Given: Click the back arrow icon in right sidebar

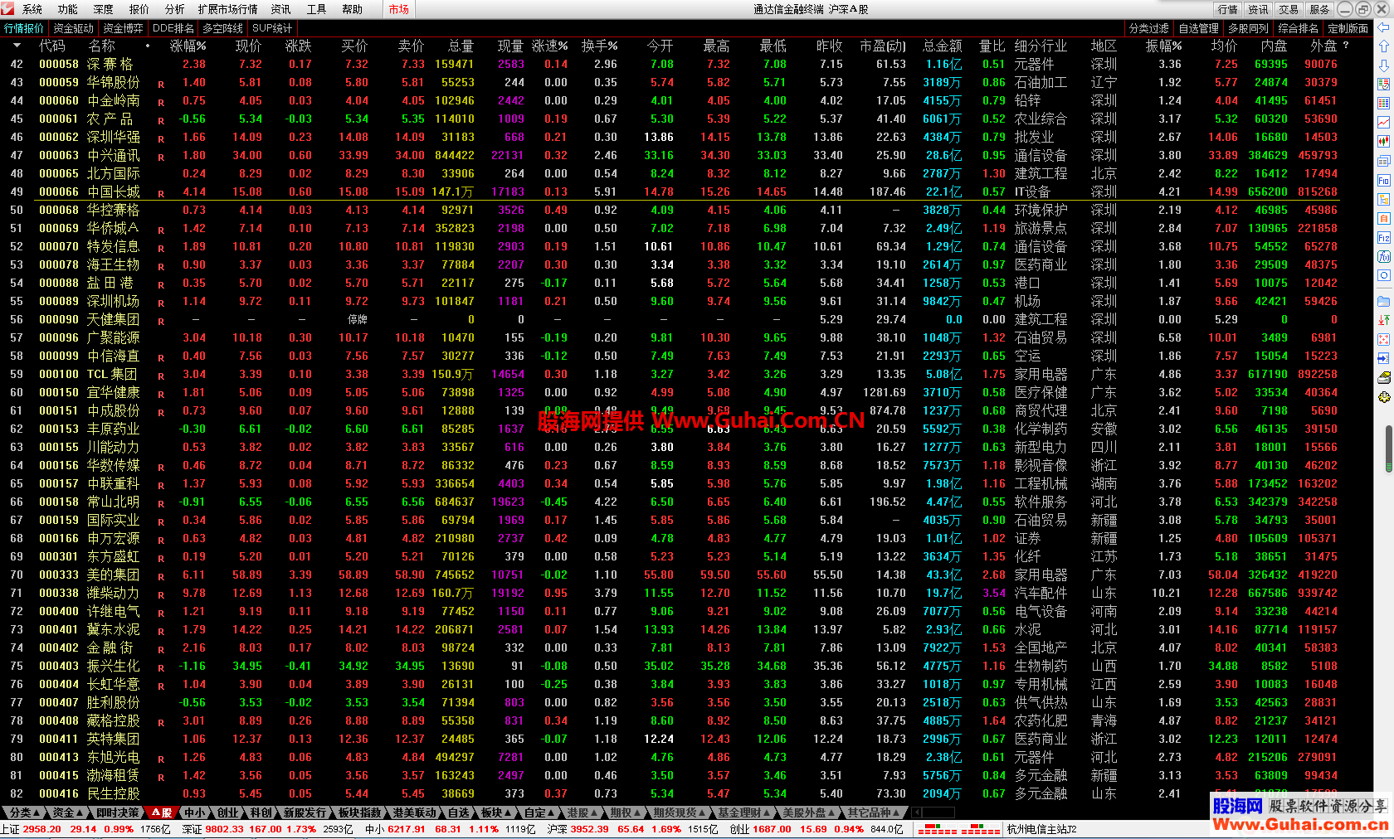Looking at the screenshot, I should pyautogui.click(x=1383, y=27).
